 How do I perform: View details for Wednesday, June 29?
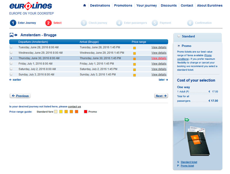click(159, 53)
